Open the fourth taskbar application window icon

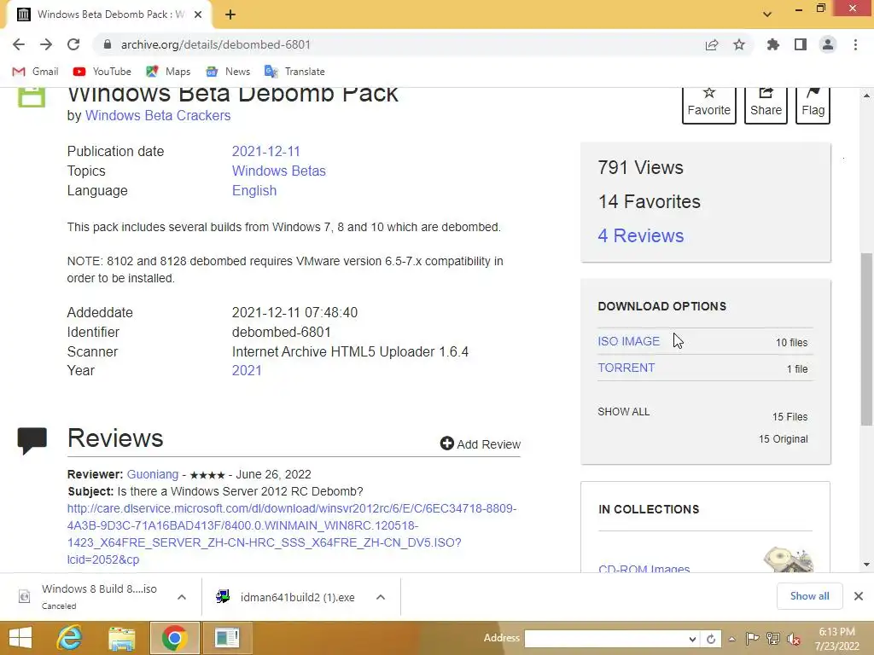227,638
